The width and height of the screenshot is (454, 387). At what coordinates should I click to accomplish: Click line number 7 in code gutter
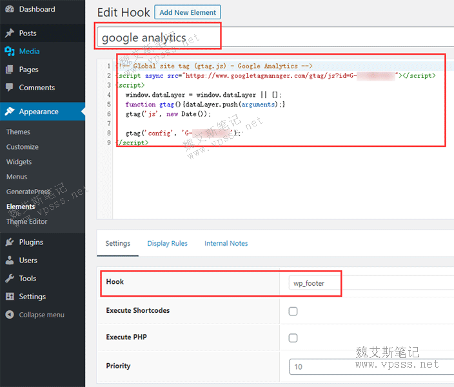click(109, 123)
